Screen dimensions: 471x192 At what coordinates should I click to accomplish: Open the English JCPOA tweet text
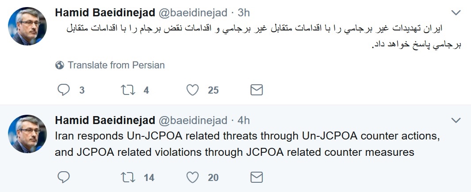coord(247,144)
